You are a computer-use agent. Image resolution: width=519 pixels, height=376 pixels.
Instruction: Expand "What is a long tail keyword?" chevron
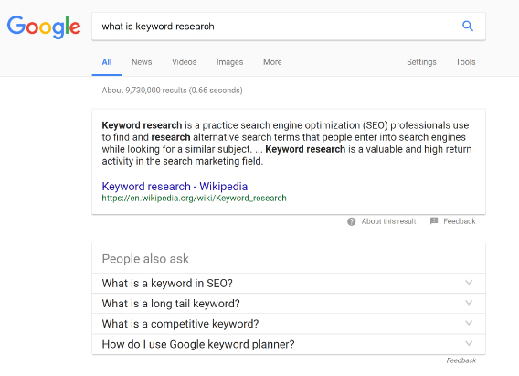[469, 303]
